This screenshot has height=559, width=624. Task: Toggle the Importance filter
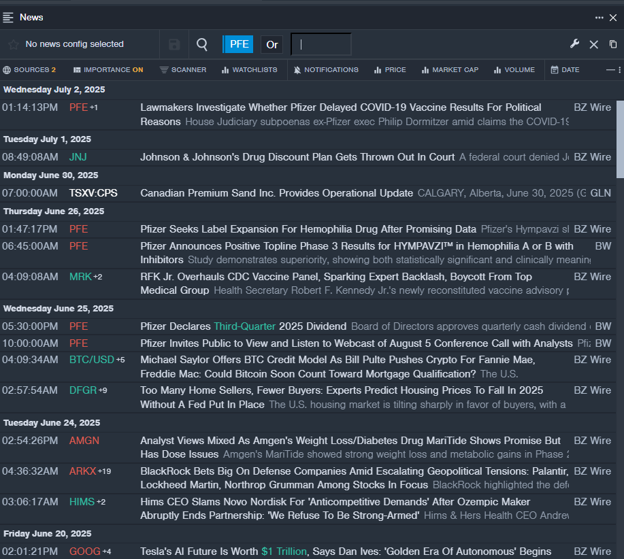click(108, 70)
